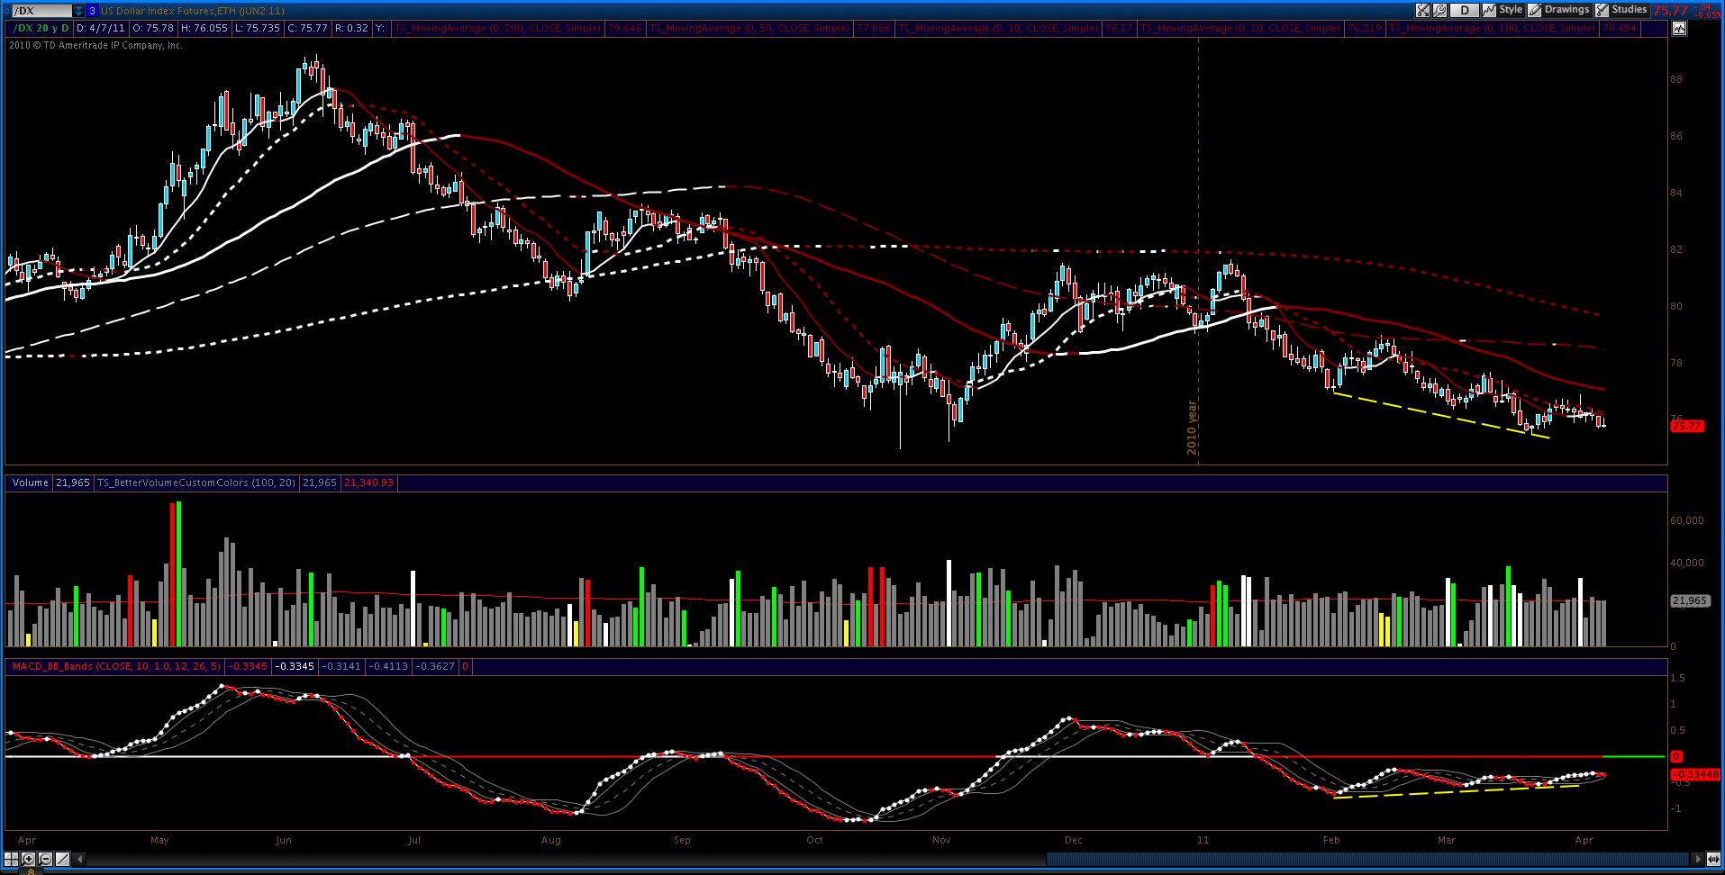Image resolution: width=1725 pixels, height=875 pixels.
Task: Expand the bottom panel double chevron
Action: (30, 870)
